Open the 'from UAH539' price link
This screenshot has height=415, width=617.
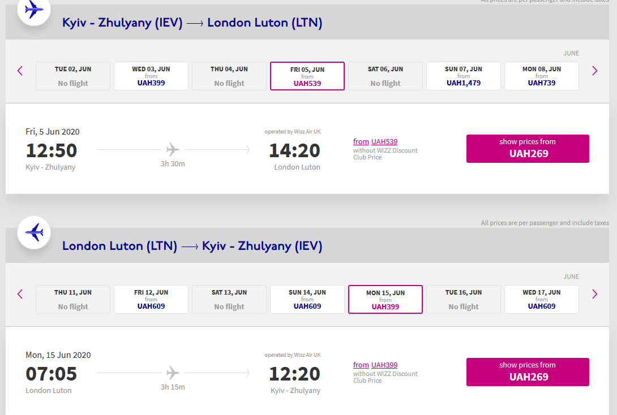coord(375,142)
